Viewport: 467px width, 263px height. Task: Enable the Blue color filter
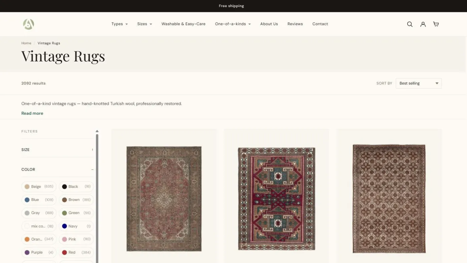[x=39, y=200]
